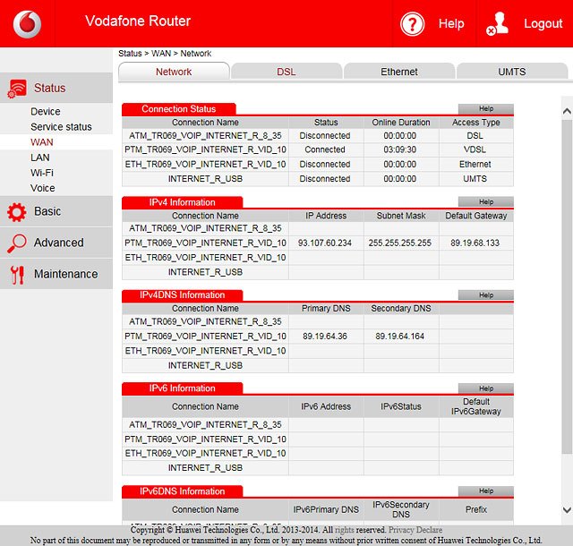Image resolution: width=573 pixels, height=546 pixels.
Task: Click the 'Subnet Mask' column header
Action: click(401, 216)
